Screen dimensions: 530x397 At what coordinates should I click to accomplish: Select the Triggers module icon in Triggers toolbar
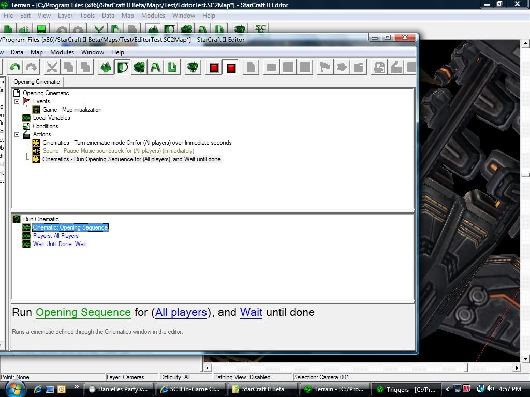pos(122,67)
